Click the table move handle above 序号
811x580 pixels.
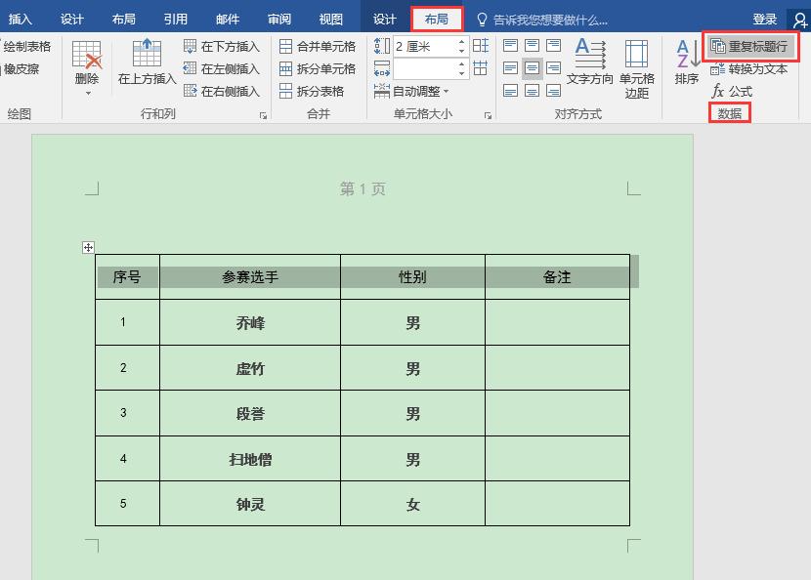[x=88, y=247]
